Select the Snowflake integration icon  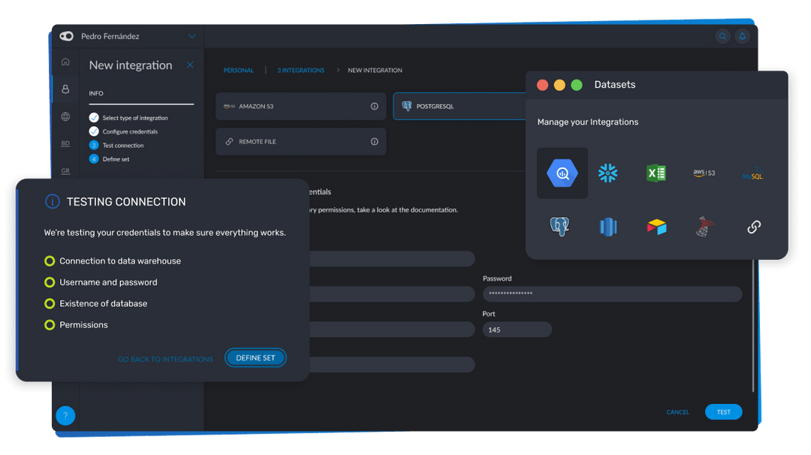tap(608, 173)
